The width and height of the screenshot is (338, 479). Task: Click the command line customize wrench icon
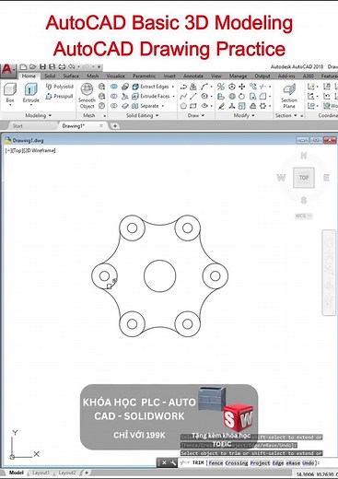click(x=173, y=462)
